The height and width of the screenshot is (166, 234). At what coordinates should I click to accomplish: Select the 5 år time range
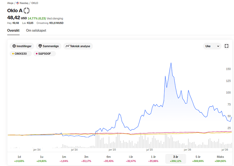click(198, 159)
